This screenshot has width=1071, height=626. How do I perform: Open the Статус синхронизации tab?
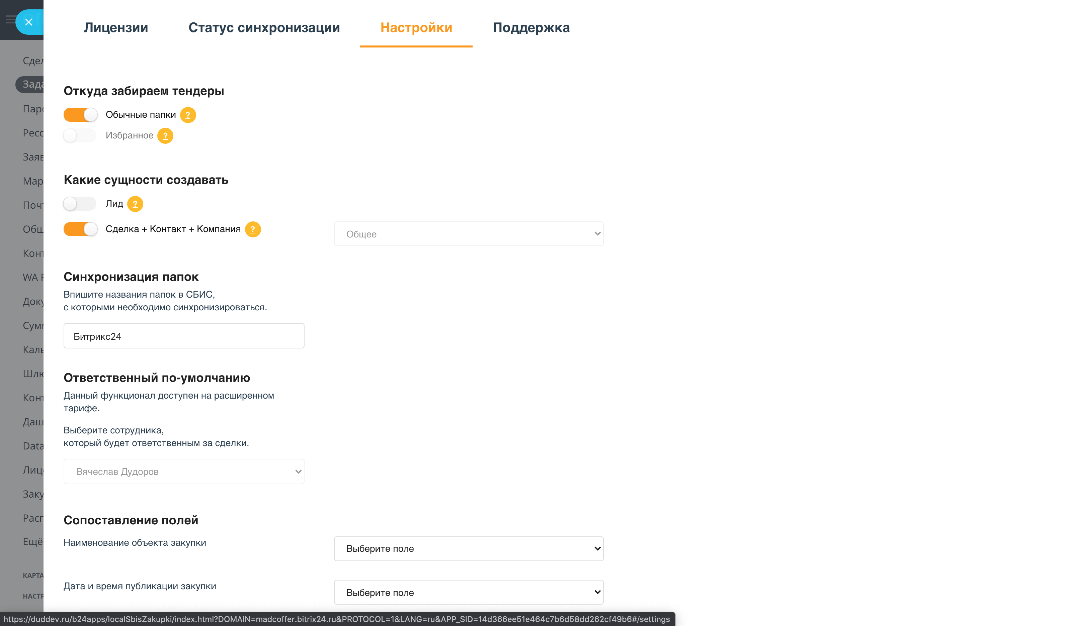point(264,28)
